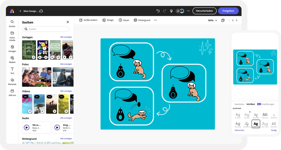
Task: Open Vorlagen in the left sidebar
Action: click(x=12, y=49)
